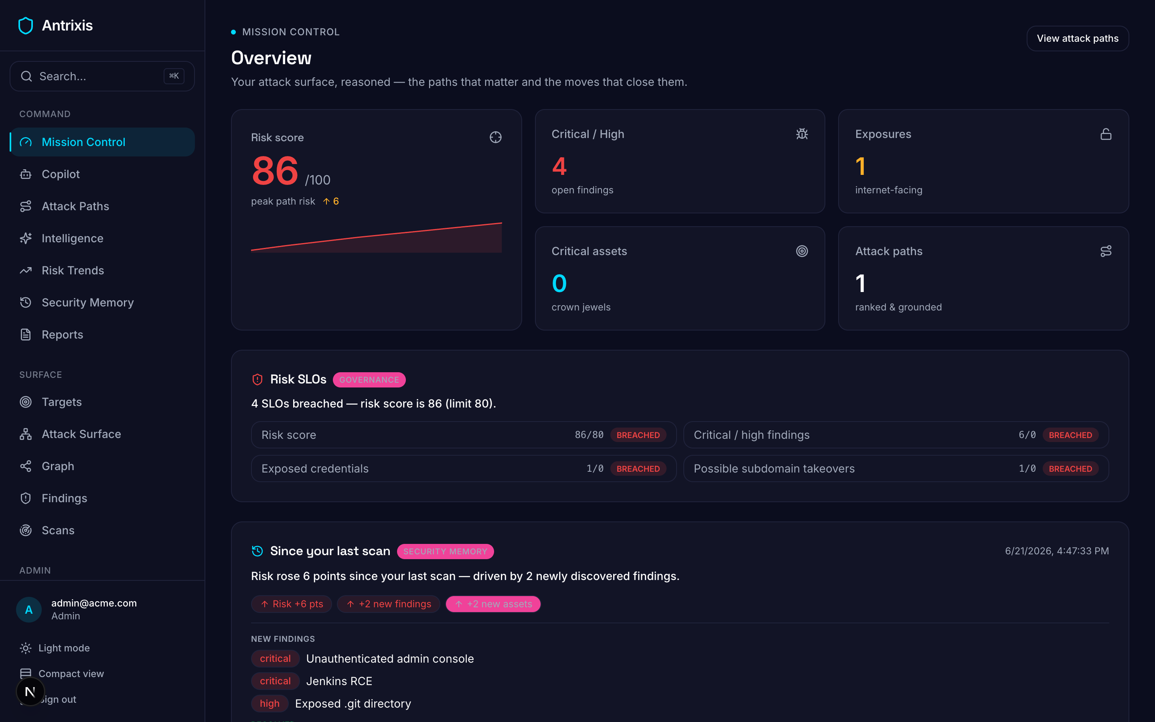
Task: Click the Security Memory history icon
Action: (x=26, y=302)
